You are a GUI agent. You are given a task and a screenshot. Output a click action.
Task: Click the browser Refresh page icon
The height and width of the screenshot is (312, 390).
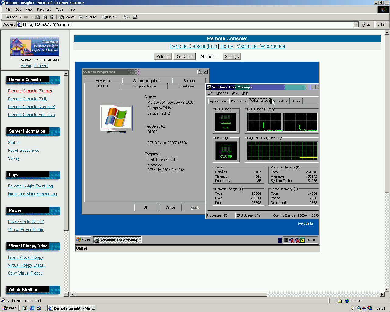45,17
